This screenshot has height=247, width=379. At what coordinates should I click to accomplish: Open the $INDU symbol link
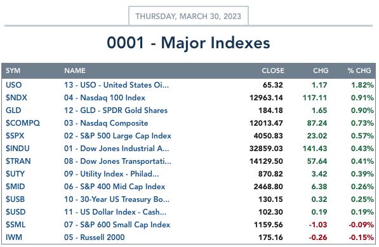(x=18, y=149)
